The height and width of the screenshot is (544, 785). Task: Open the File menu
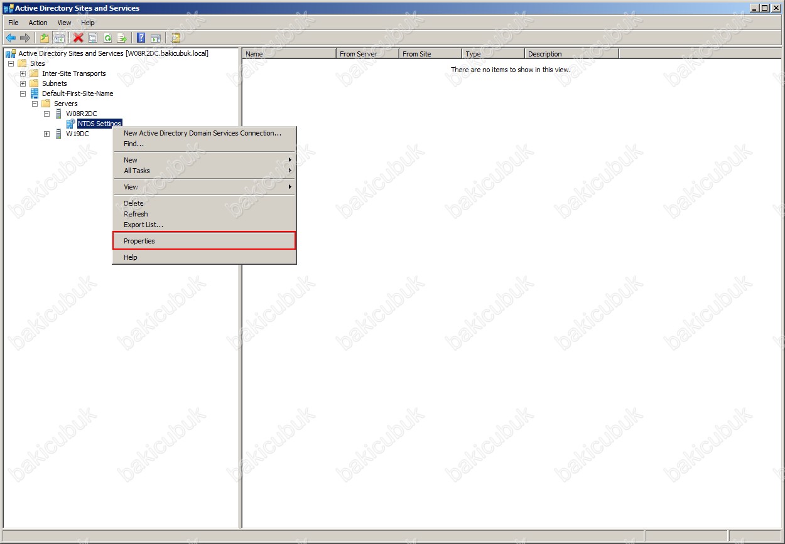tap(13, 23)
